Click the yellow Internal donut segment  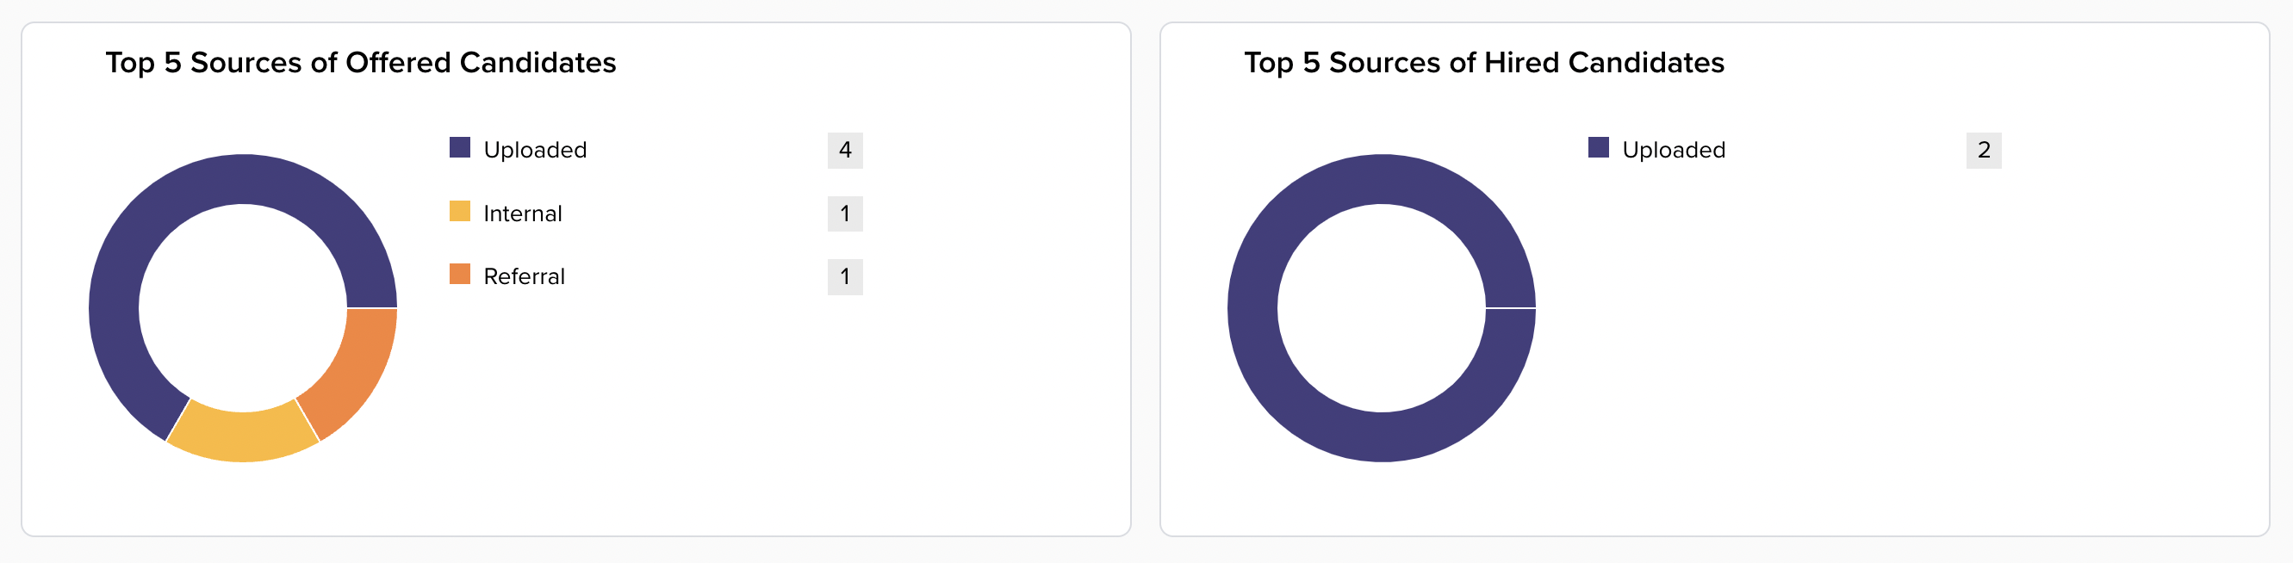(243, 436)
